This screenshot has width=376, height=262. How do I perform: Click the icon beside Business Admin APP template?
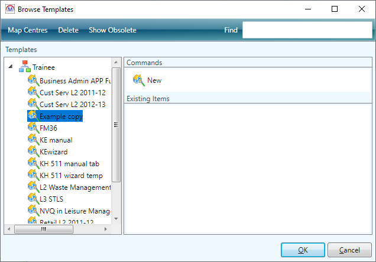33,81
